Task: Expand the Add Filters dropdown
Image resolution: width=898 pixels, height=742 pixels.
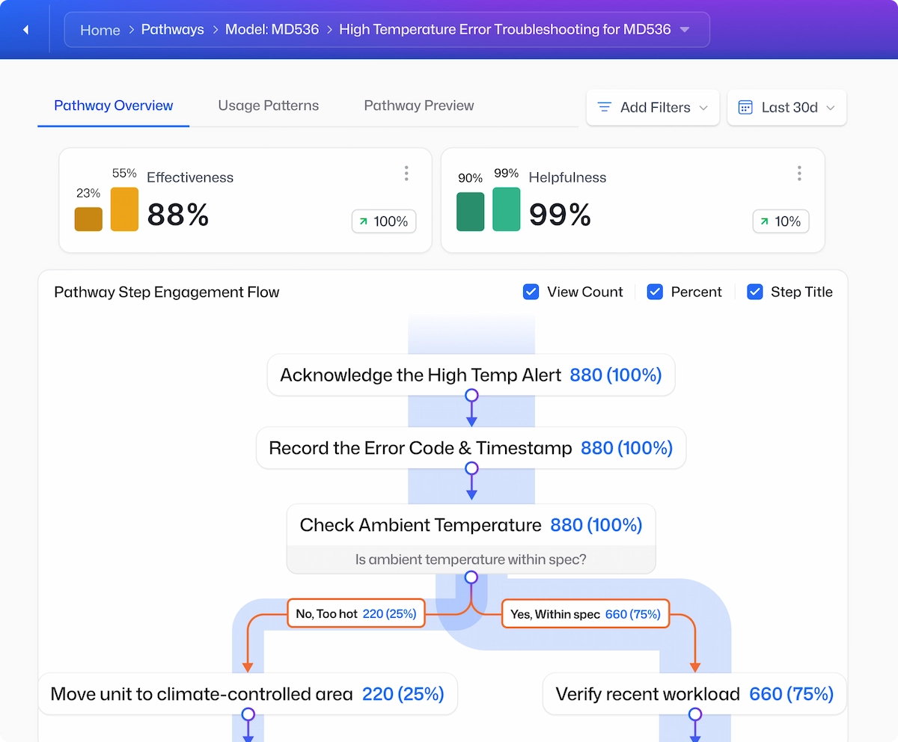Action: [x=653, y=108]
